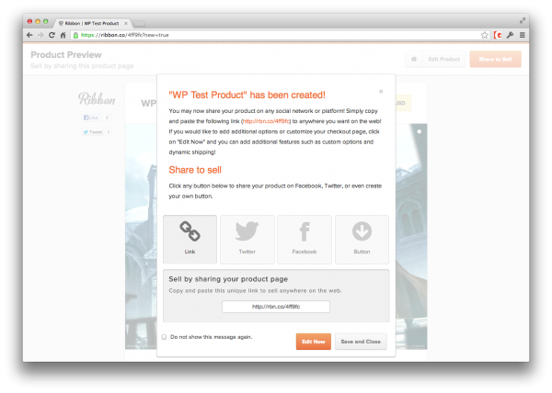Click the red bracket extension icon
Viewport: 552px width, 393px height.
(498, 35)
